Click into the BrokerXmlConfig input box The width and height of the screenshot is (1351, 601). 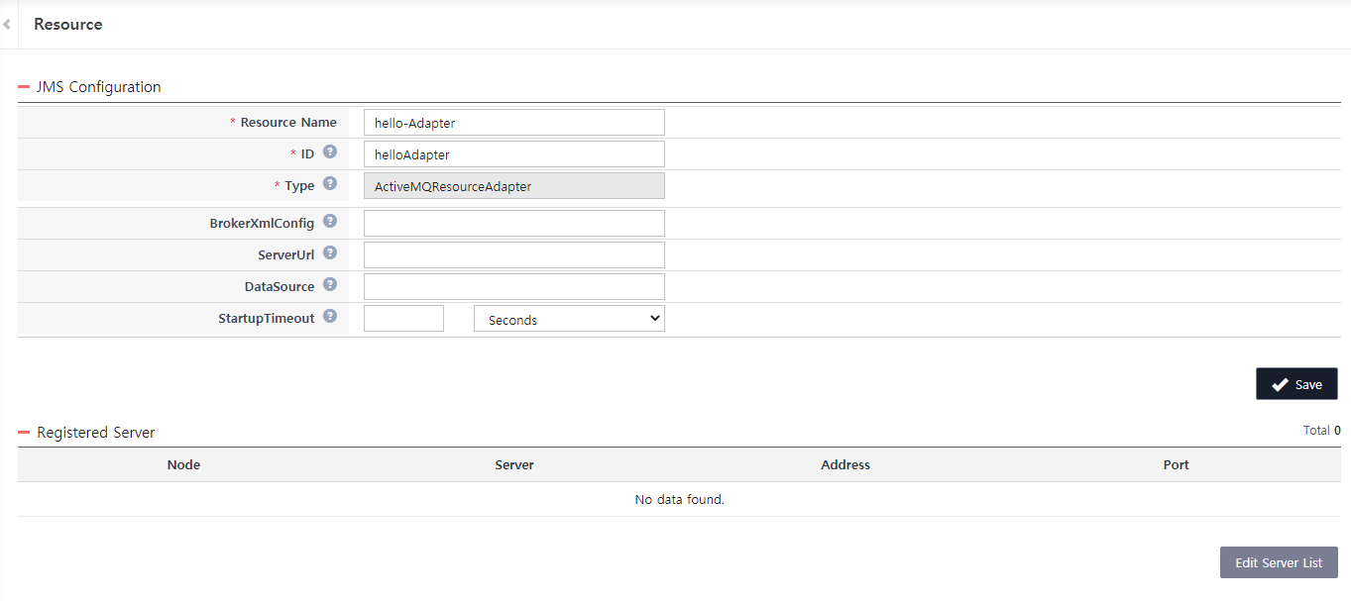click(513, 224)
